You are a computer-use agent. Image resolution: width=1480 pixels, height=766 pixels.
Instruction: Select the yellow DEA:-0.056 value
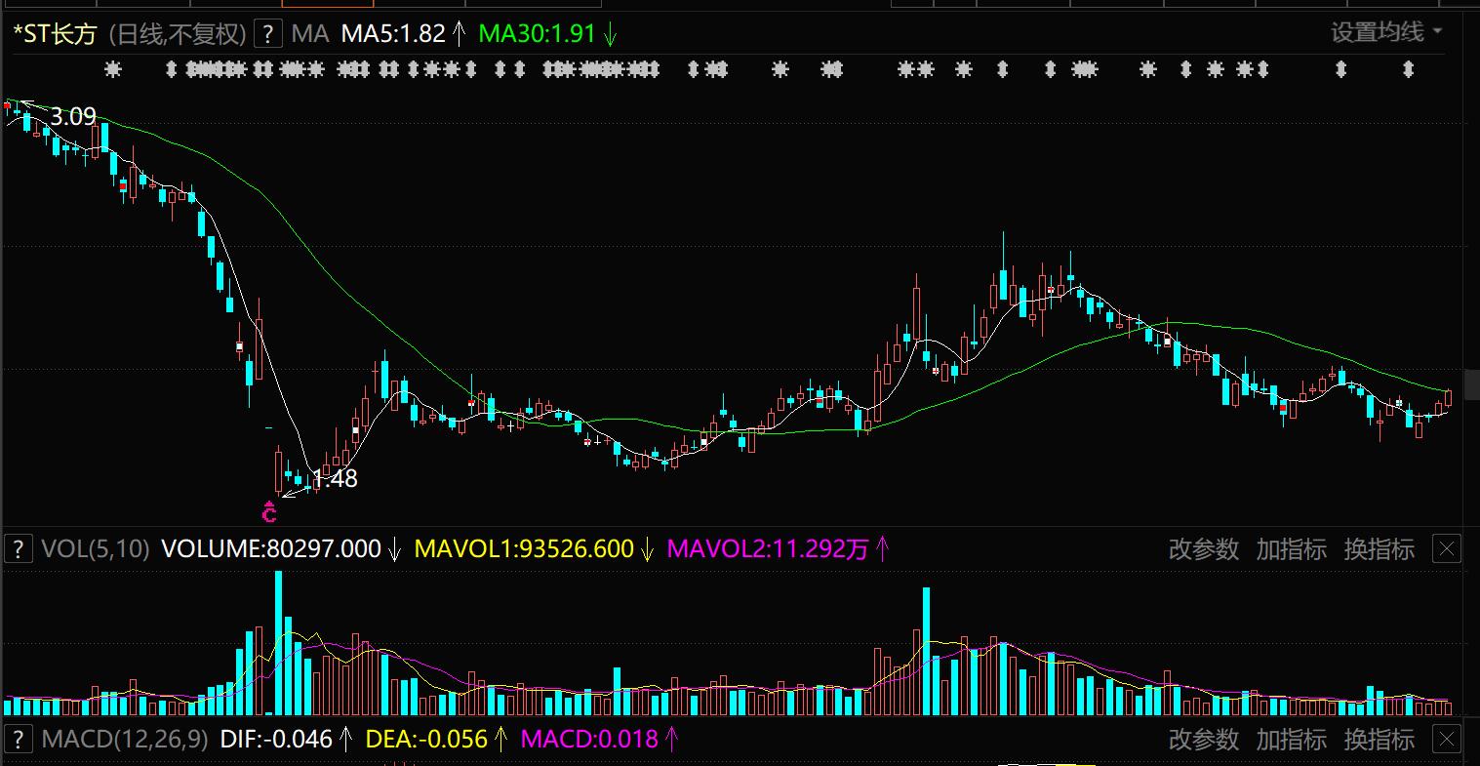point(426,739)
